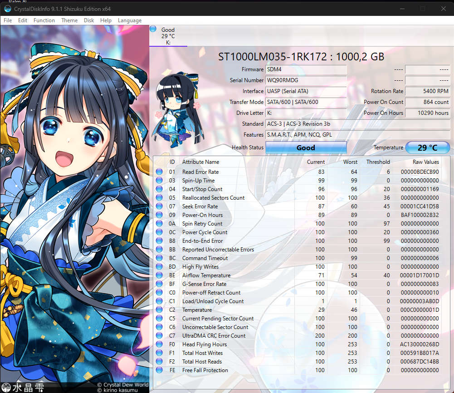
Task: Open the Edit menu
Action: coord(23,20)
